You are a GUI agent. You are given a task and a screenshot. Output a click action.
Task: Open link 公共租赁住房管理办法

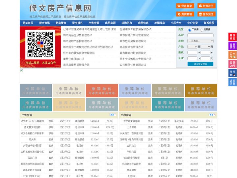point(133,65)
